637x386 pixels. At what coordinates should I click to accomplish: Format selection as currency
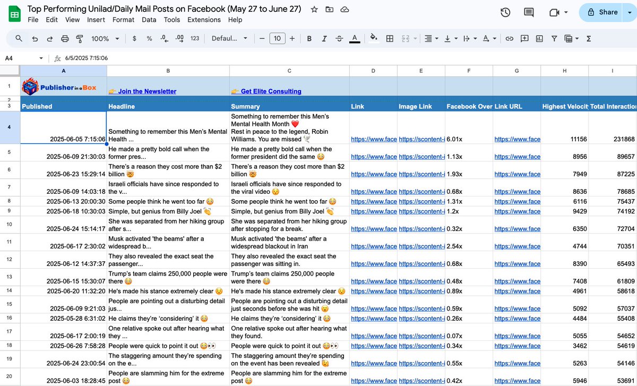(x=134, y=38)
